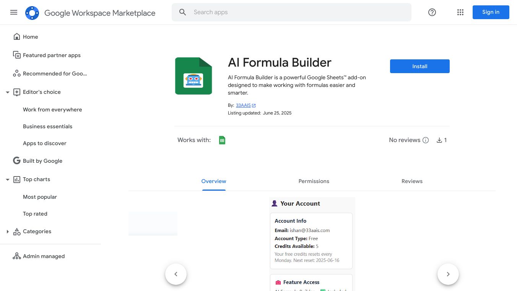Open the Google apps grid
This screenshot has height=291, width=517.
pyautogui.click(x=460, y=12)
